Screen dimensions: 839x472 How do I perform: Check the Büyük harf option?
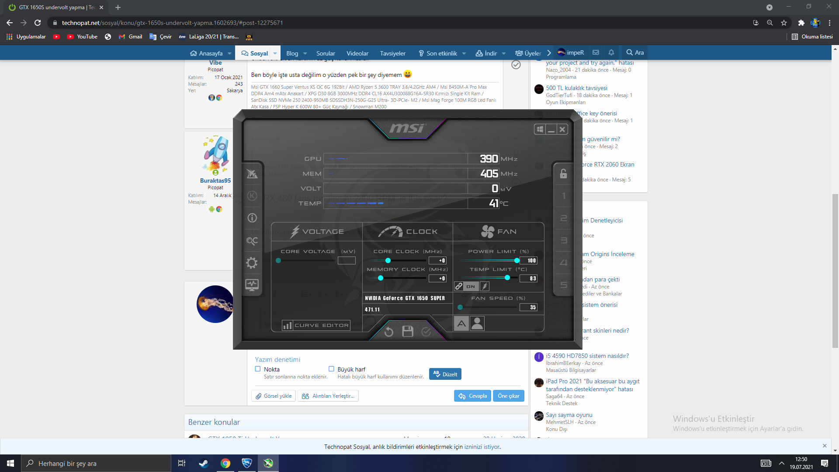pyautogui.click(x=331, y=369)
